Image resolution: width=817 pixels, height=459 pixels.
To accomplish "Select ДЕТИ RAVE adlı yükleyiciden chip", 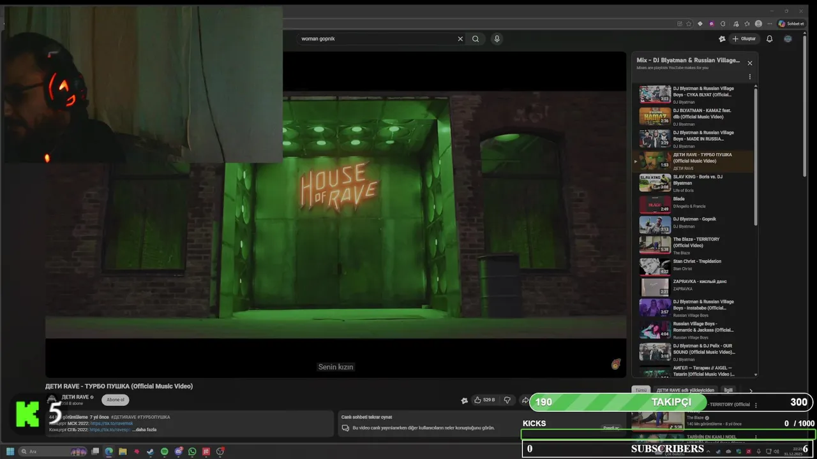I will tap(685, 390).
